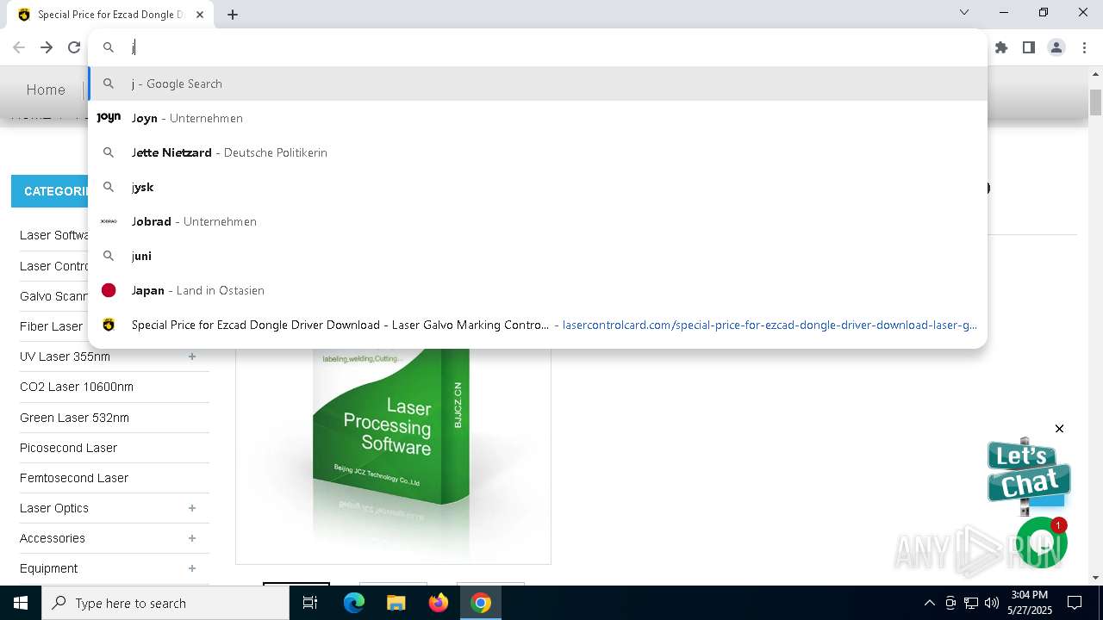The image size is (1103, 620).
Task: Click the browser Forward arrow
Action: [47, 47]
